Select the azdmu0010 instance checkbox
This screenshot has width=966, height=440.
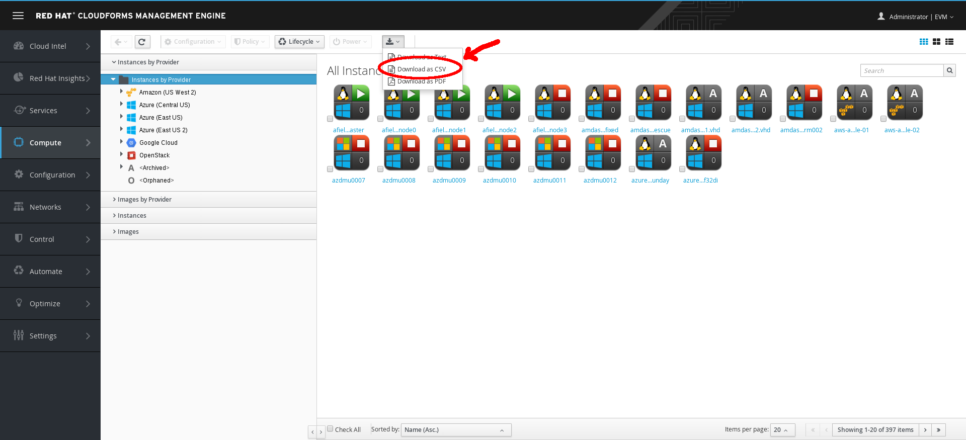481,169
